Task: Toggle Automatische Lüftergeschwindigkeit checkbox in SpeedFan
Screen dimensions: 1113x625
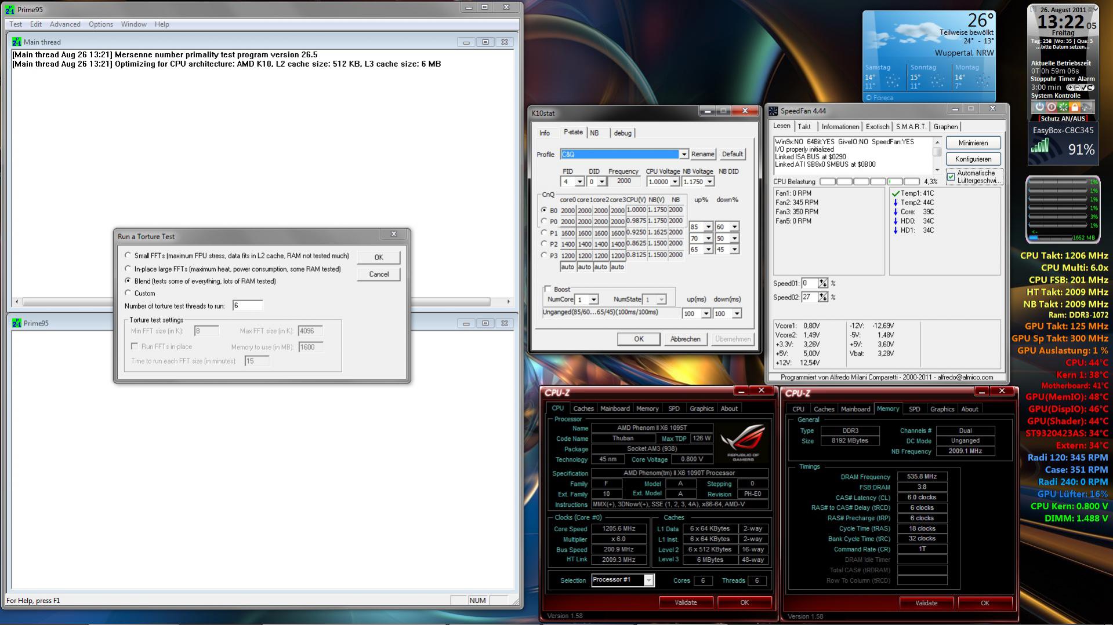Action: point(951,177)
